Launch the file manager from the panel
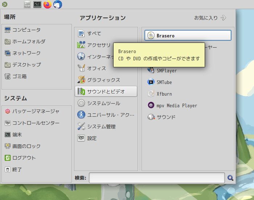Viewport: 254px width, 200px height. click(27, 4)
